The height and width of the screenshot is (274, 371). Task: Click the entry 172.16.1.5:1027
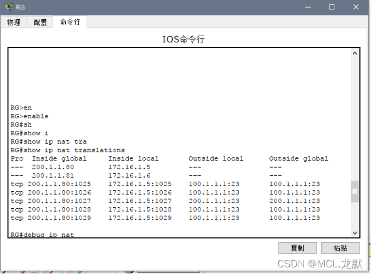pyautogui.click(x=140, y=201)
